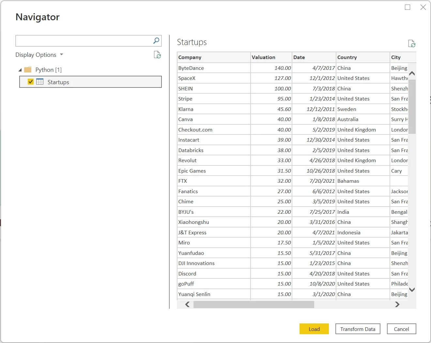Screen dimensions: 431x343
Task: Click the Valuation column header
Action: click(x=271, y=57)
